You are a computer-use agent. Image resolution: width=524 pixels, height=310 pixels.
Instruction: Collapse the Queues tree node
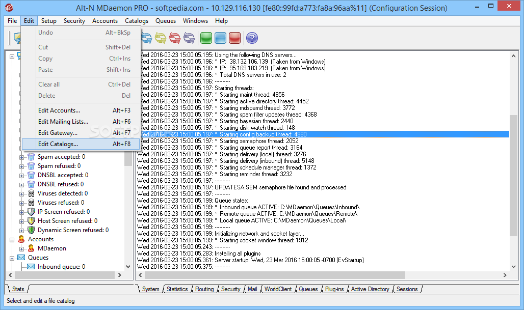coord(12,258)
